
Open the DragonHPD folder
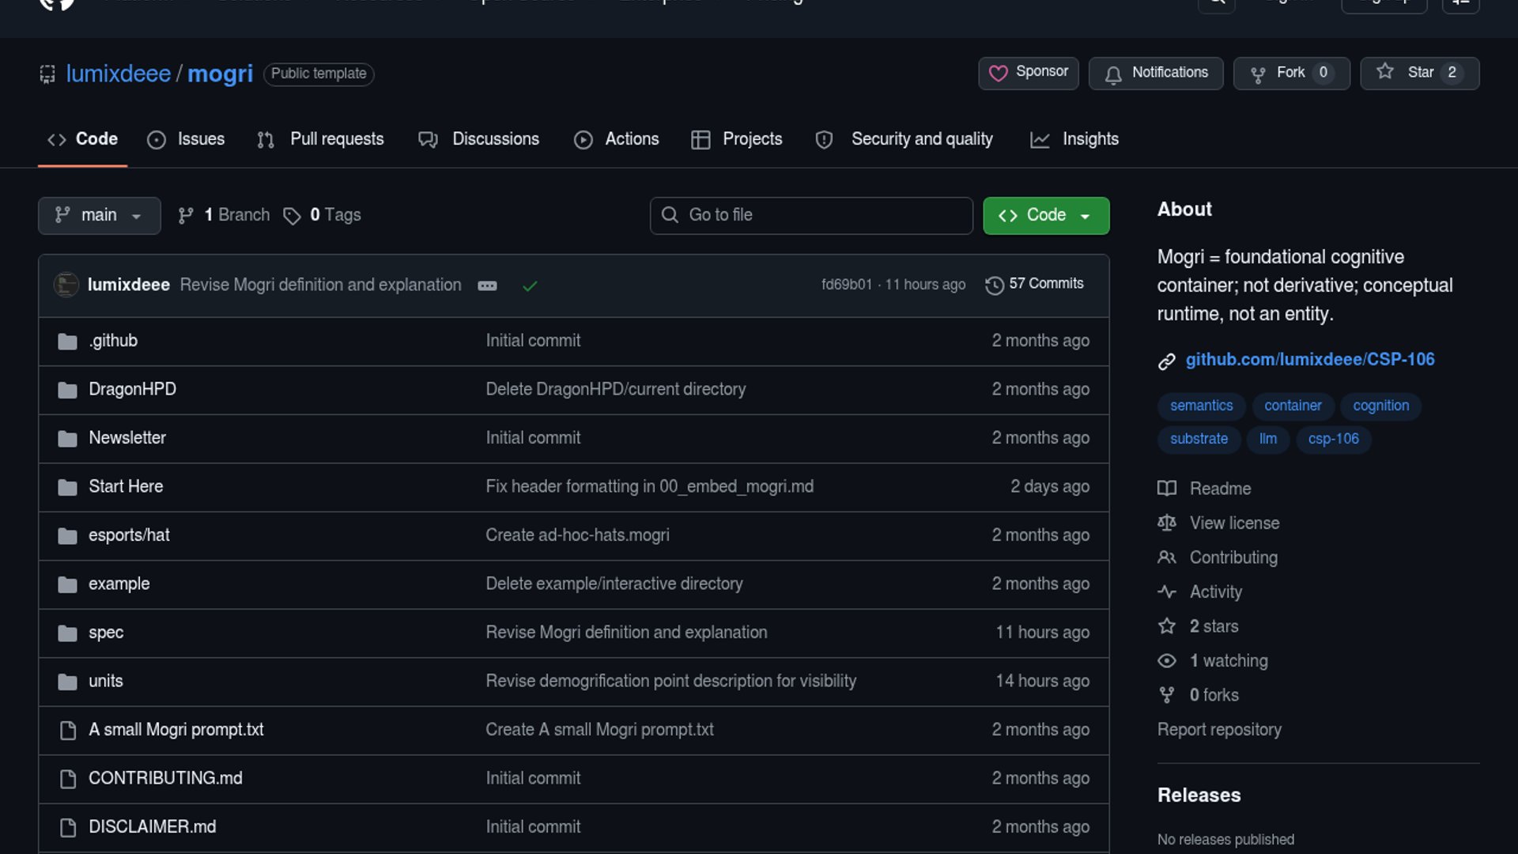(132, 389)
